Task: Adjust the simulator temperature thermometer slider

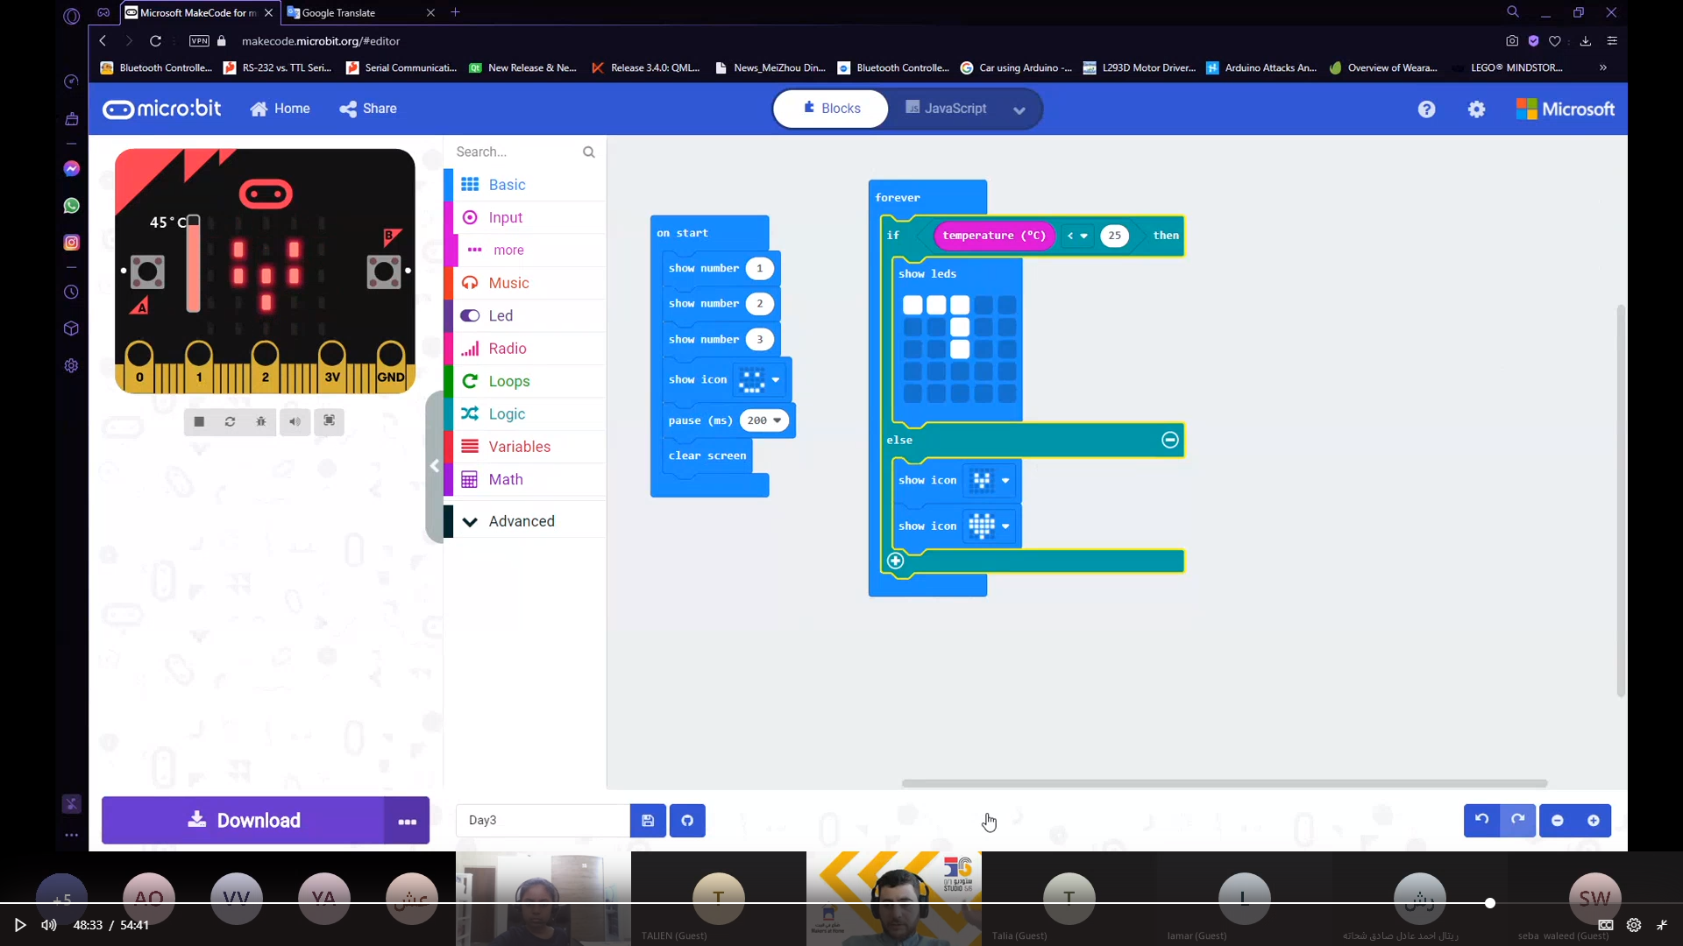Action: click(193, 263)
